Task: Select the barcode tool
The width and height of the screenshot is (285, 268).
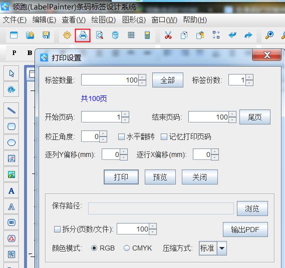Action: point(11,222)
